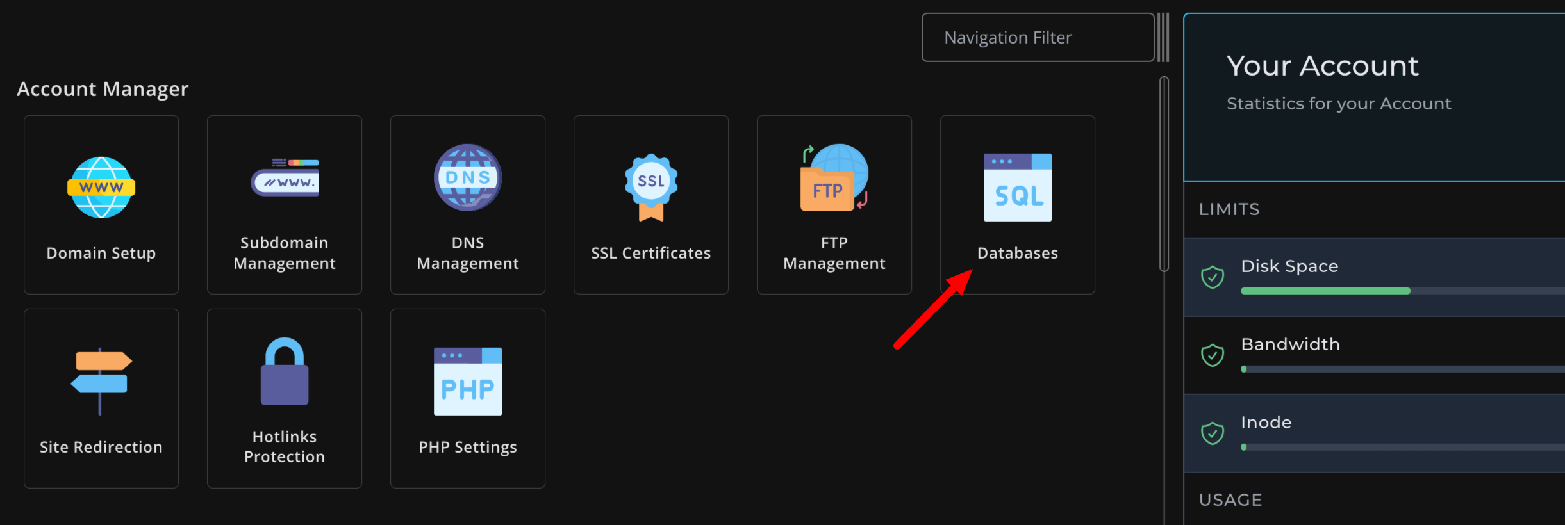Open Subdomain Management www icon
The width and height of the screenshot is (1565, 525).
[x=285, y=177]
